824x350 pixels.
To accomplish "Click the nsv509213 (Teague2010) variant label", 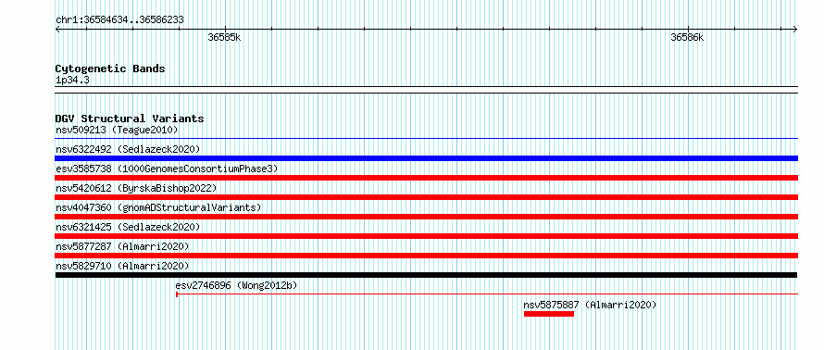I will click(117, 130).
